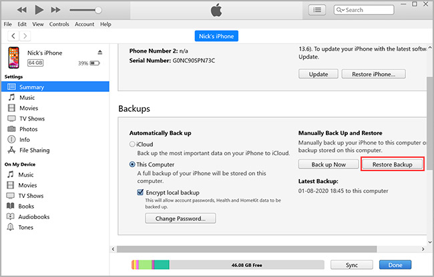
Task: Select the iCloud backup radio button
Action: click(132, 144)
